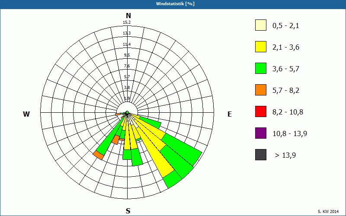Click the E compass label

point(230,114)
